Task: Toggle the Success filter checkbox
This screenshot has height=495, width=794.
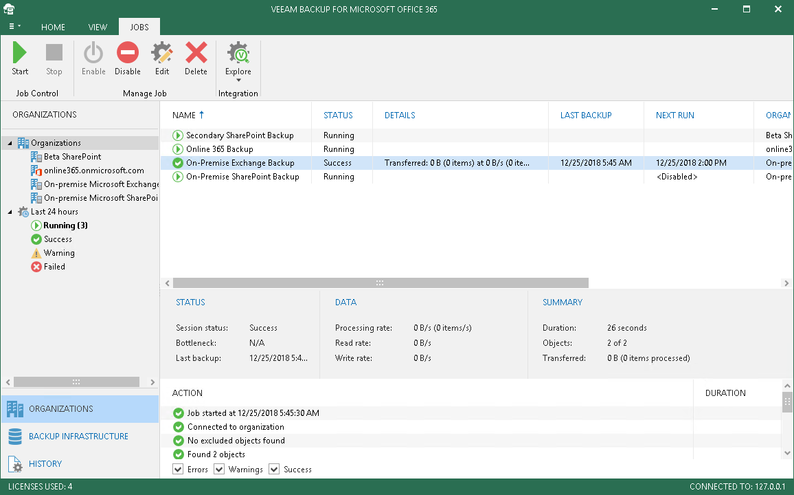Action: (x=274, y=469)
